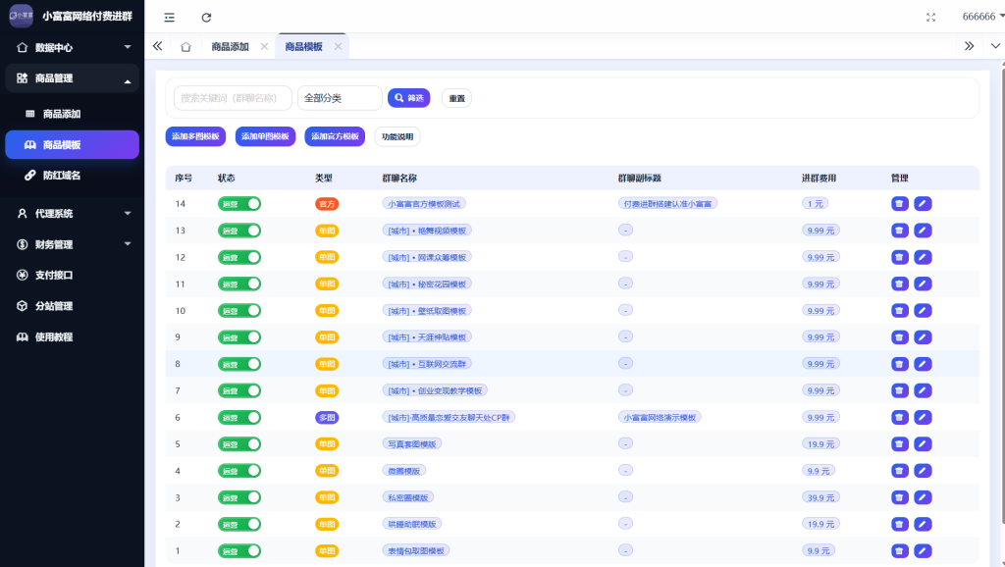Screen dimensions: 1005x567
Task: Expand the 代理系统 sidebar menu
Action: (73, 213)
